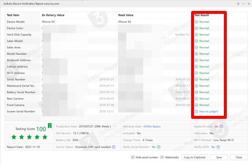Click the Low Temp Wi-Fi module value
This screenshot has width=252, height=165.
[223, 140]
